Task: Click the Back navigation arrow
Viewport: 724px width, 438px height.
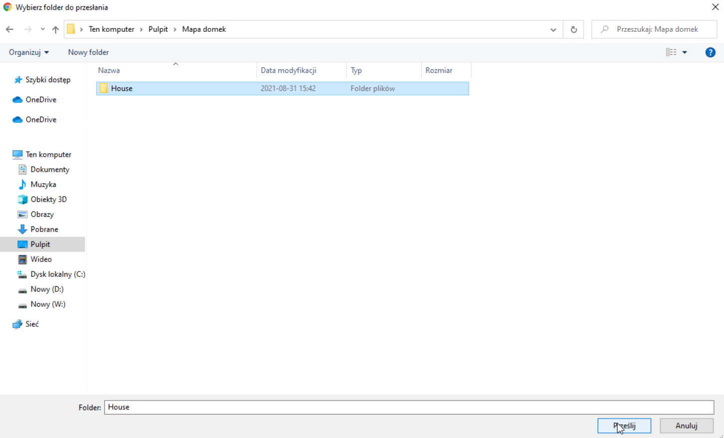Action: pos(9,29)
